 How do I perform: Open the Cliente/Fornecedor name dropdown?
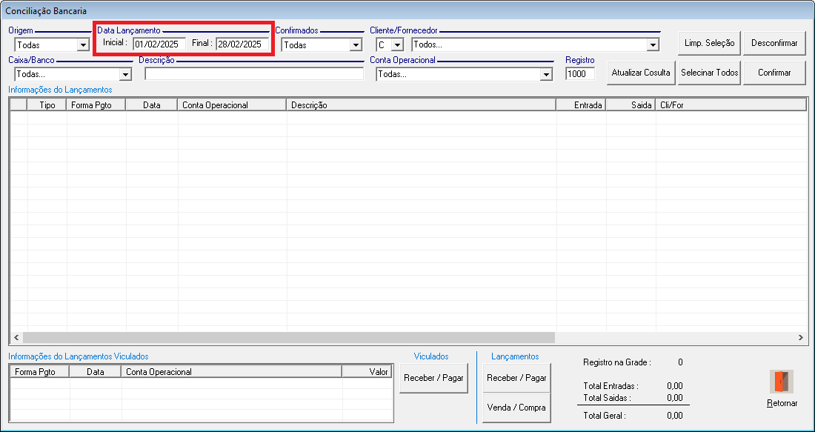click(652, 45)
